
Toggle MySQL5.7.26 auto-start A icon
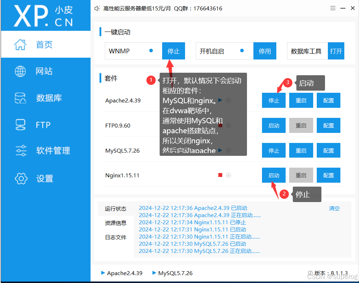(x=228, y=150)
